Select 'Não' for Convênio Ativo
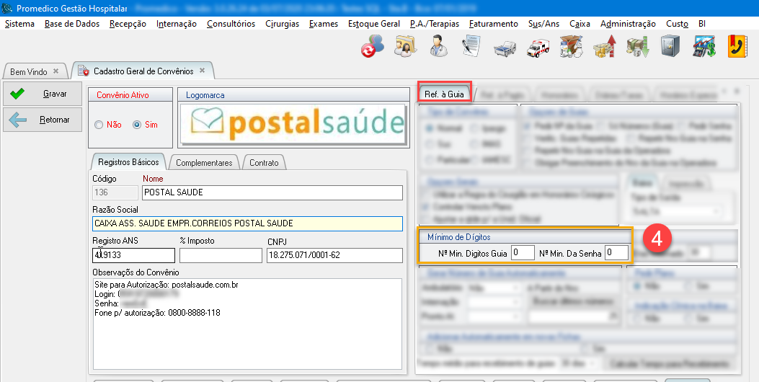This screenshot has width=759, height=382. point(99,125)
